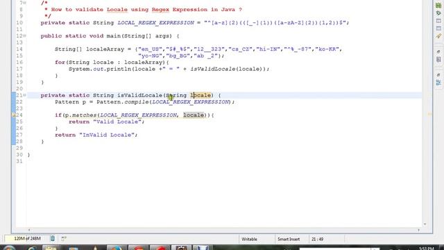Click the "yo-NG" string on line 15
444x250 pixels.
coord(150,56)
